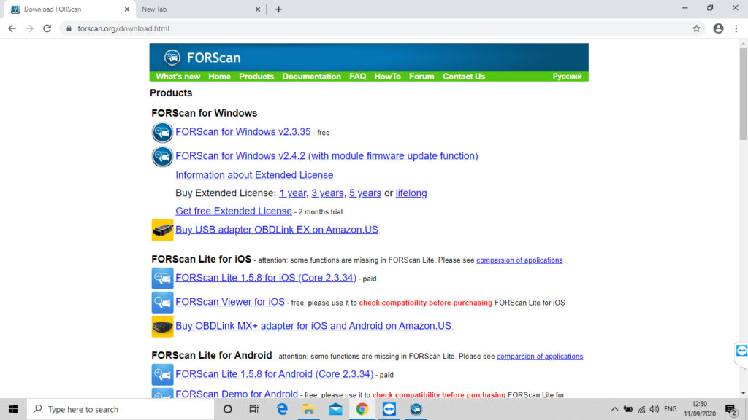The width and height of the screenshot is (748, 420).
Task: Go to the Documentation menu item
Action: (x=312, y=77)
